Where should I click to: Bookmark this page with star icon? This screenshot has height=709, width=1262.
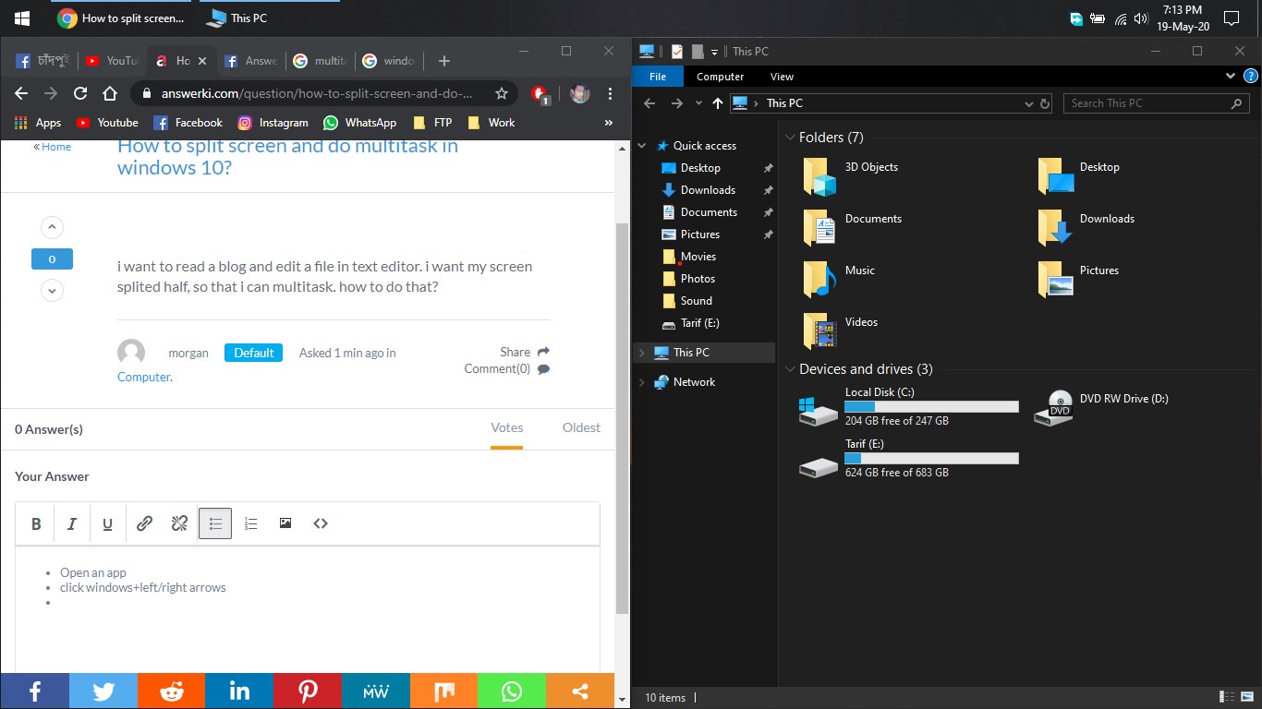pos(502,93)
